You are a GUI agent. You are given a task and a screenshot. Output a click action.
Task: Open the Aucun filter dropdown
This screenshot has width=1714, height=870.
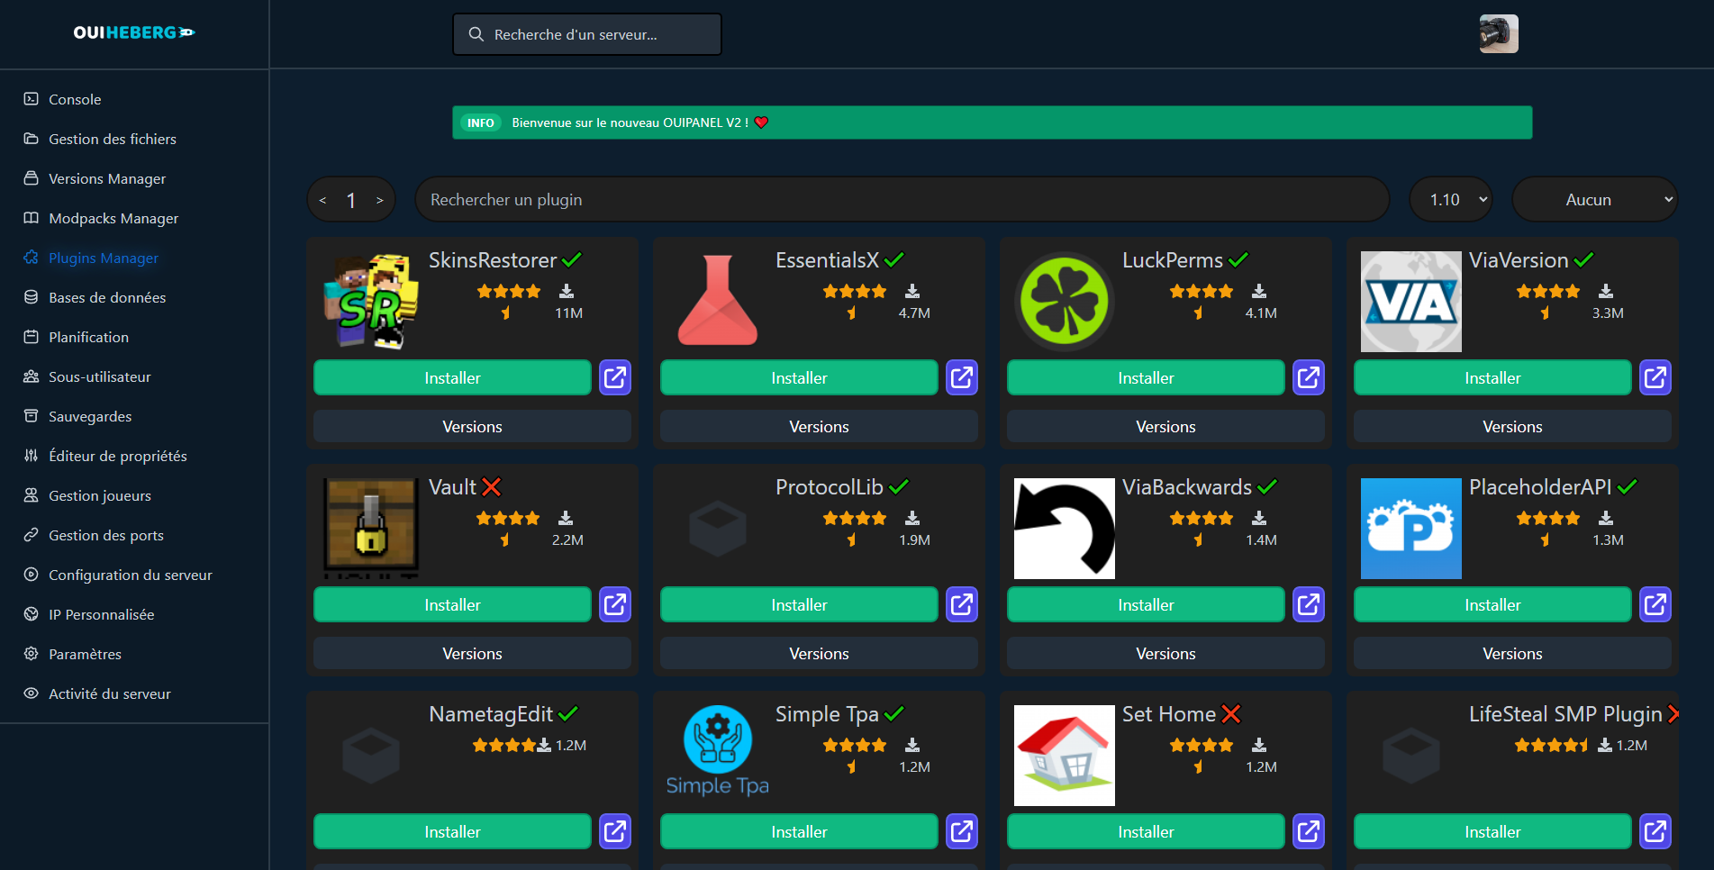click(x=1595, y=199)
